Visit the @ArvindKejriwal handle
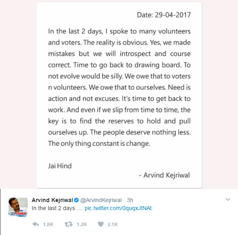Image resolution: width=238 pixels, height=235 pixels. pos(101,200)
